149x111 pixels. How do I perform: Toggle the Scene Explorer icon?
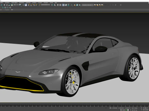pyautogui.click(x=58, y=5)
